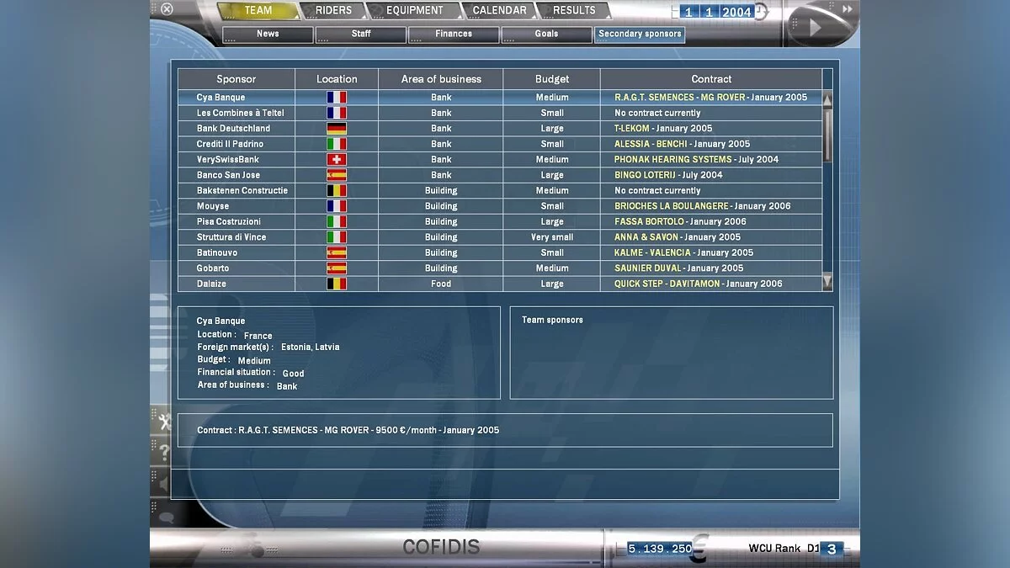Screen dimensions: 1010x568
Task: Click the COFIDIS team name bar
Action: tap(441, 547)
